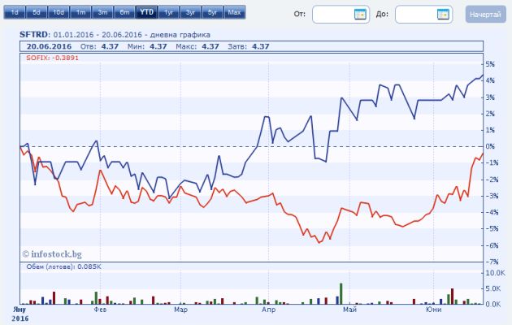Viewport: 512px width, 325px height.
Task: Click the 10.0K volume axis label
Action: (x=496, y=272)
